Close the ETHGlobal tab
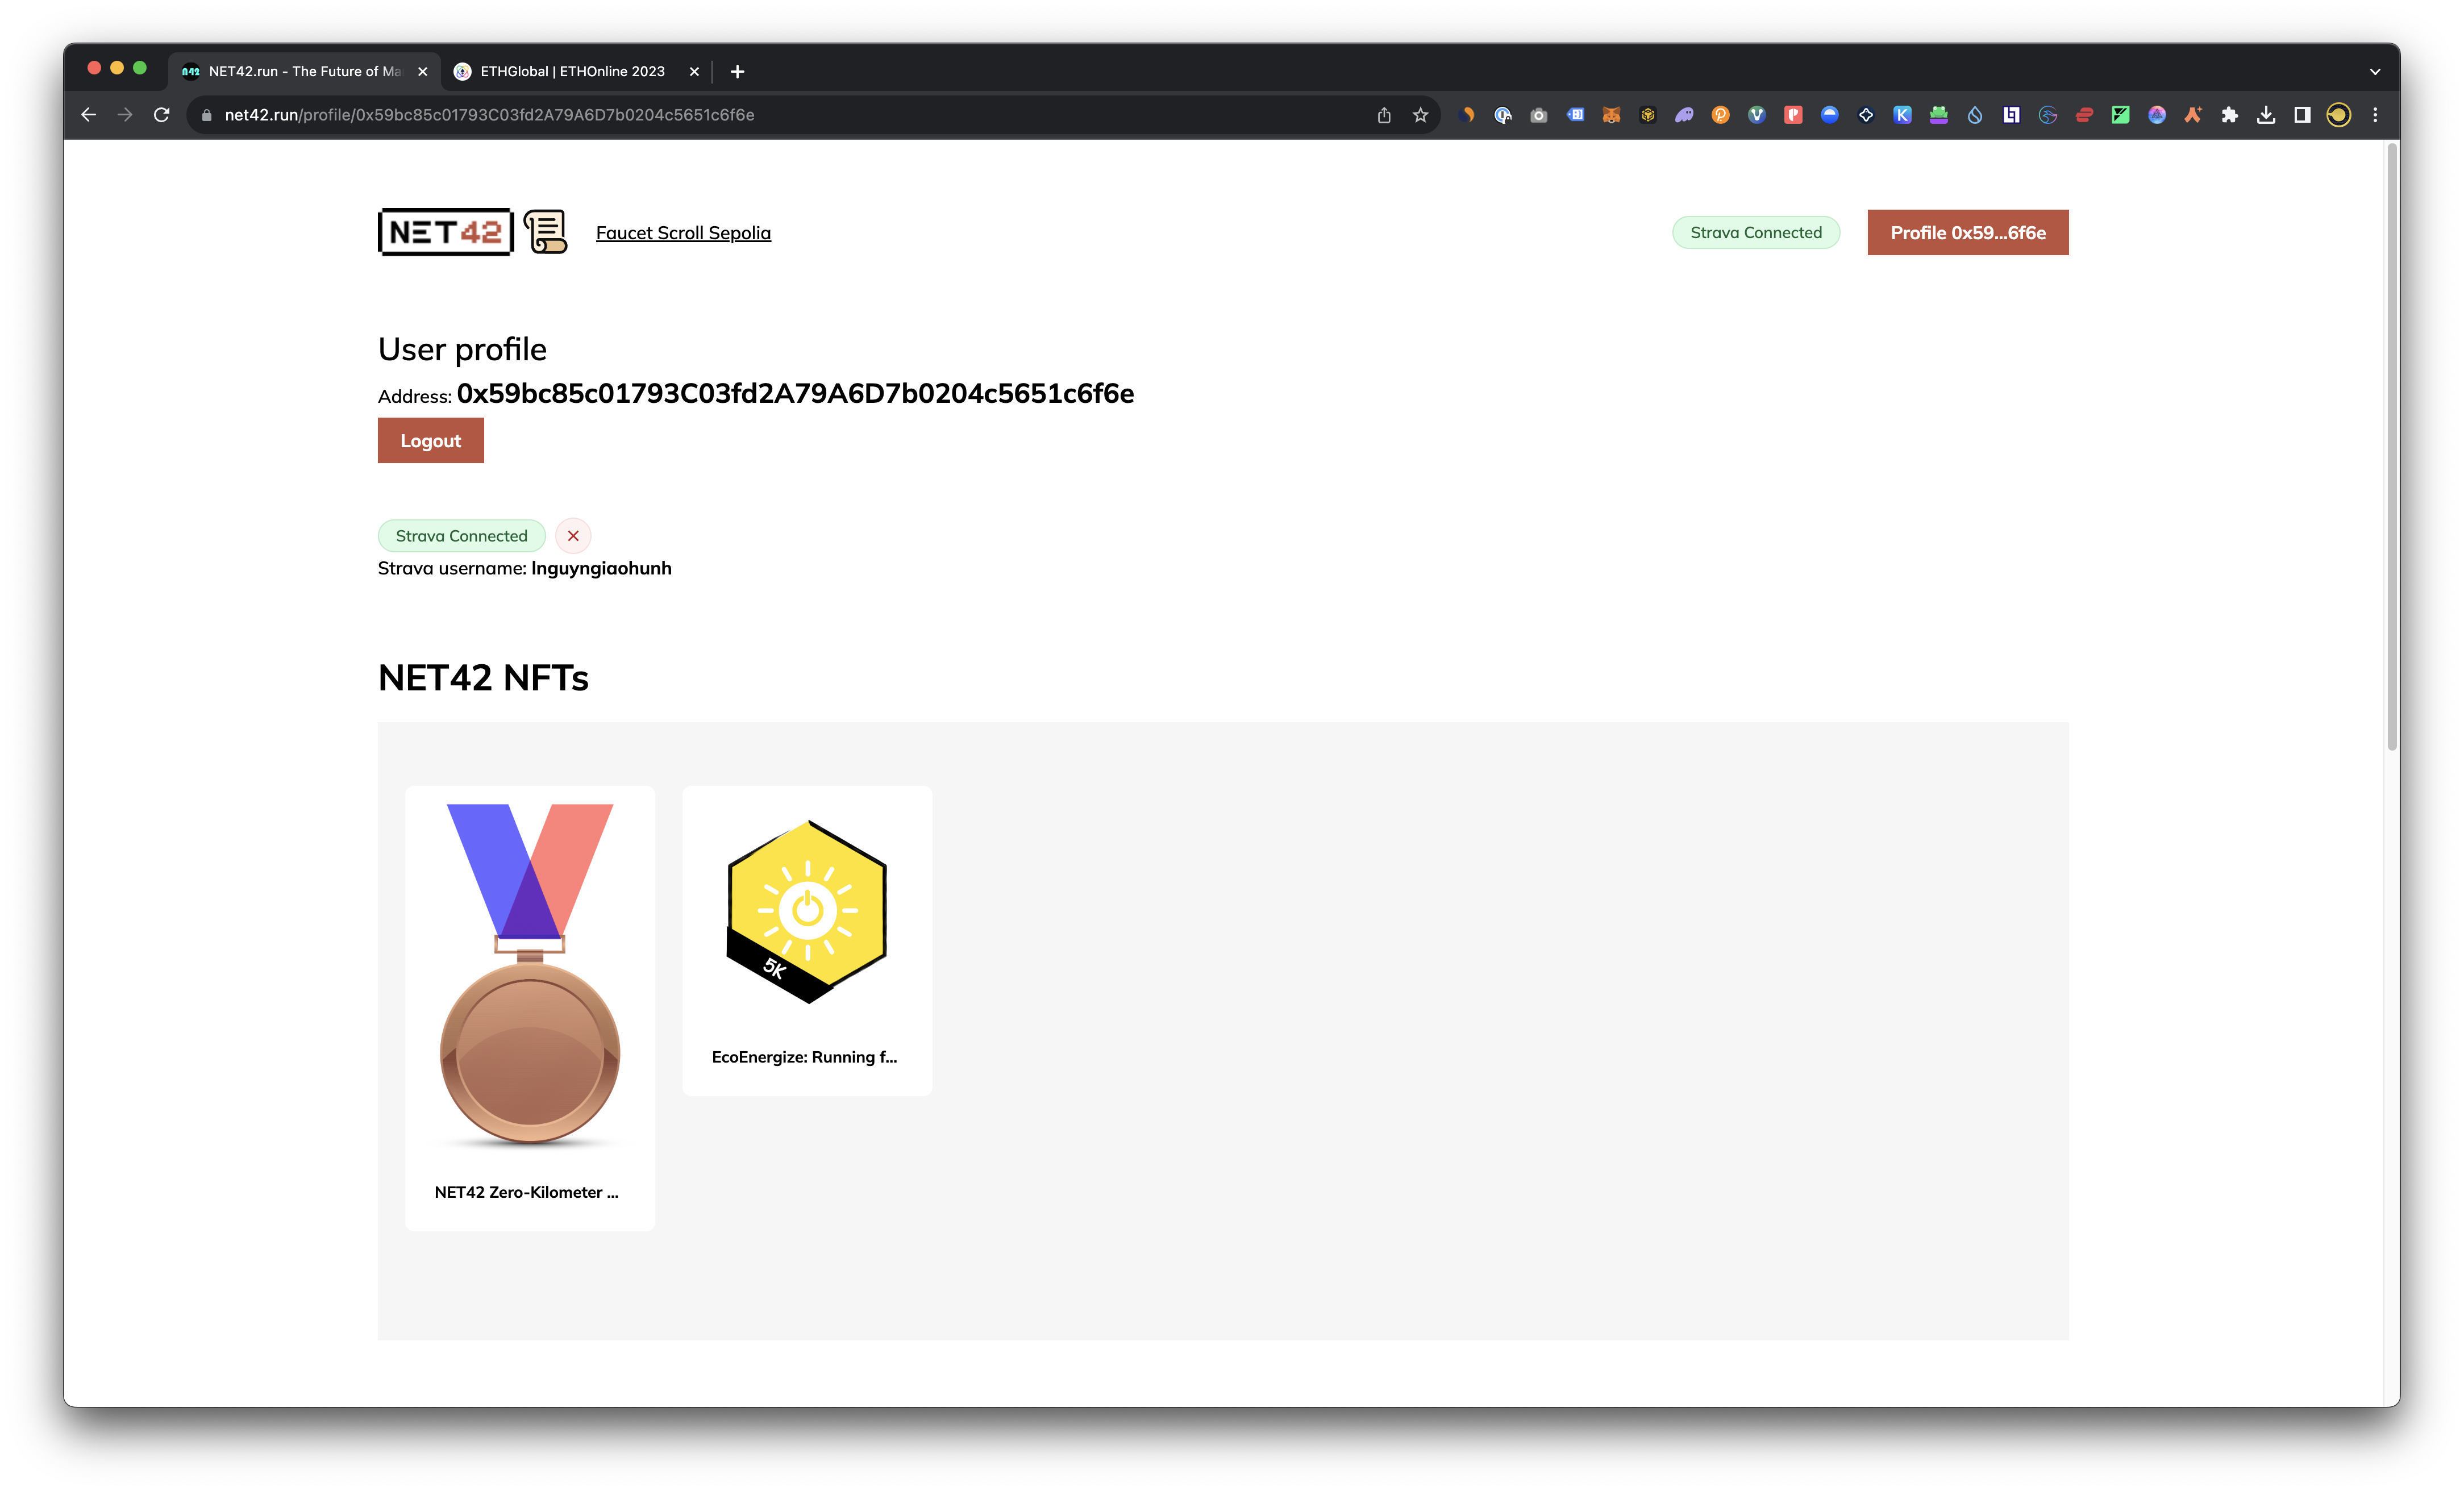Viewport: 2464px width, 1491px height. point(694,72)
